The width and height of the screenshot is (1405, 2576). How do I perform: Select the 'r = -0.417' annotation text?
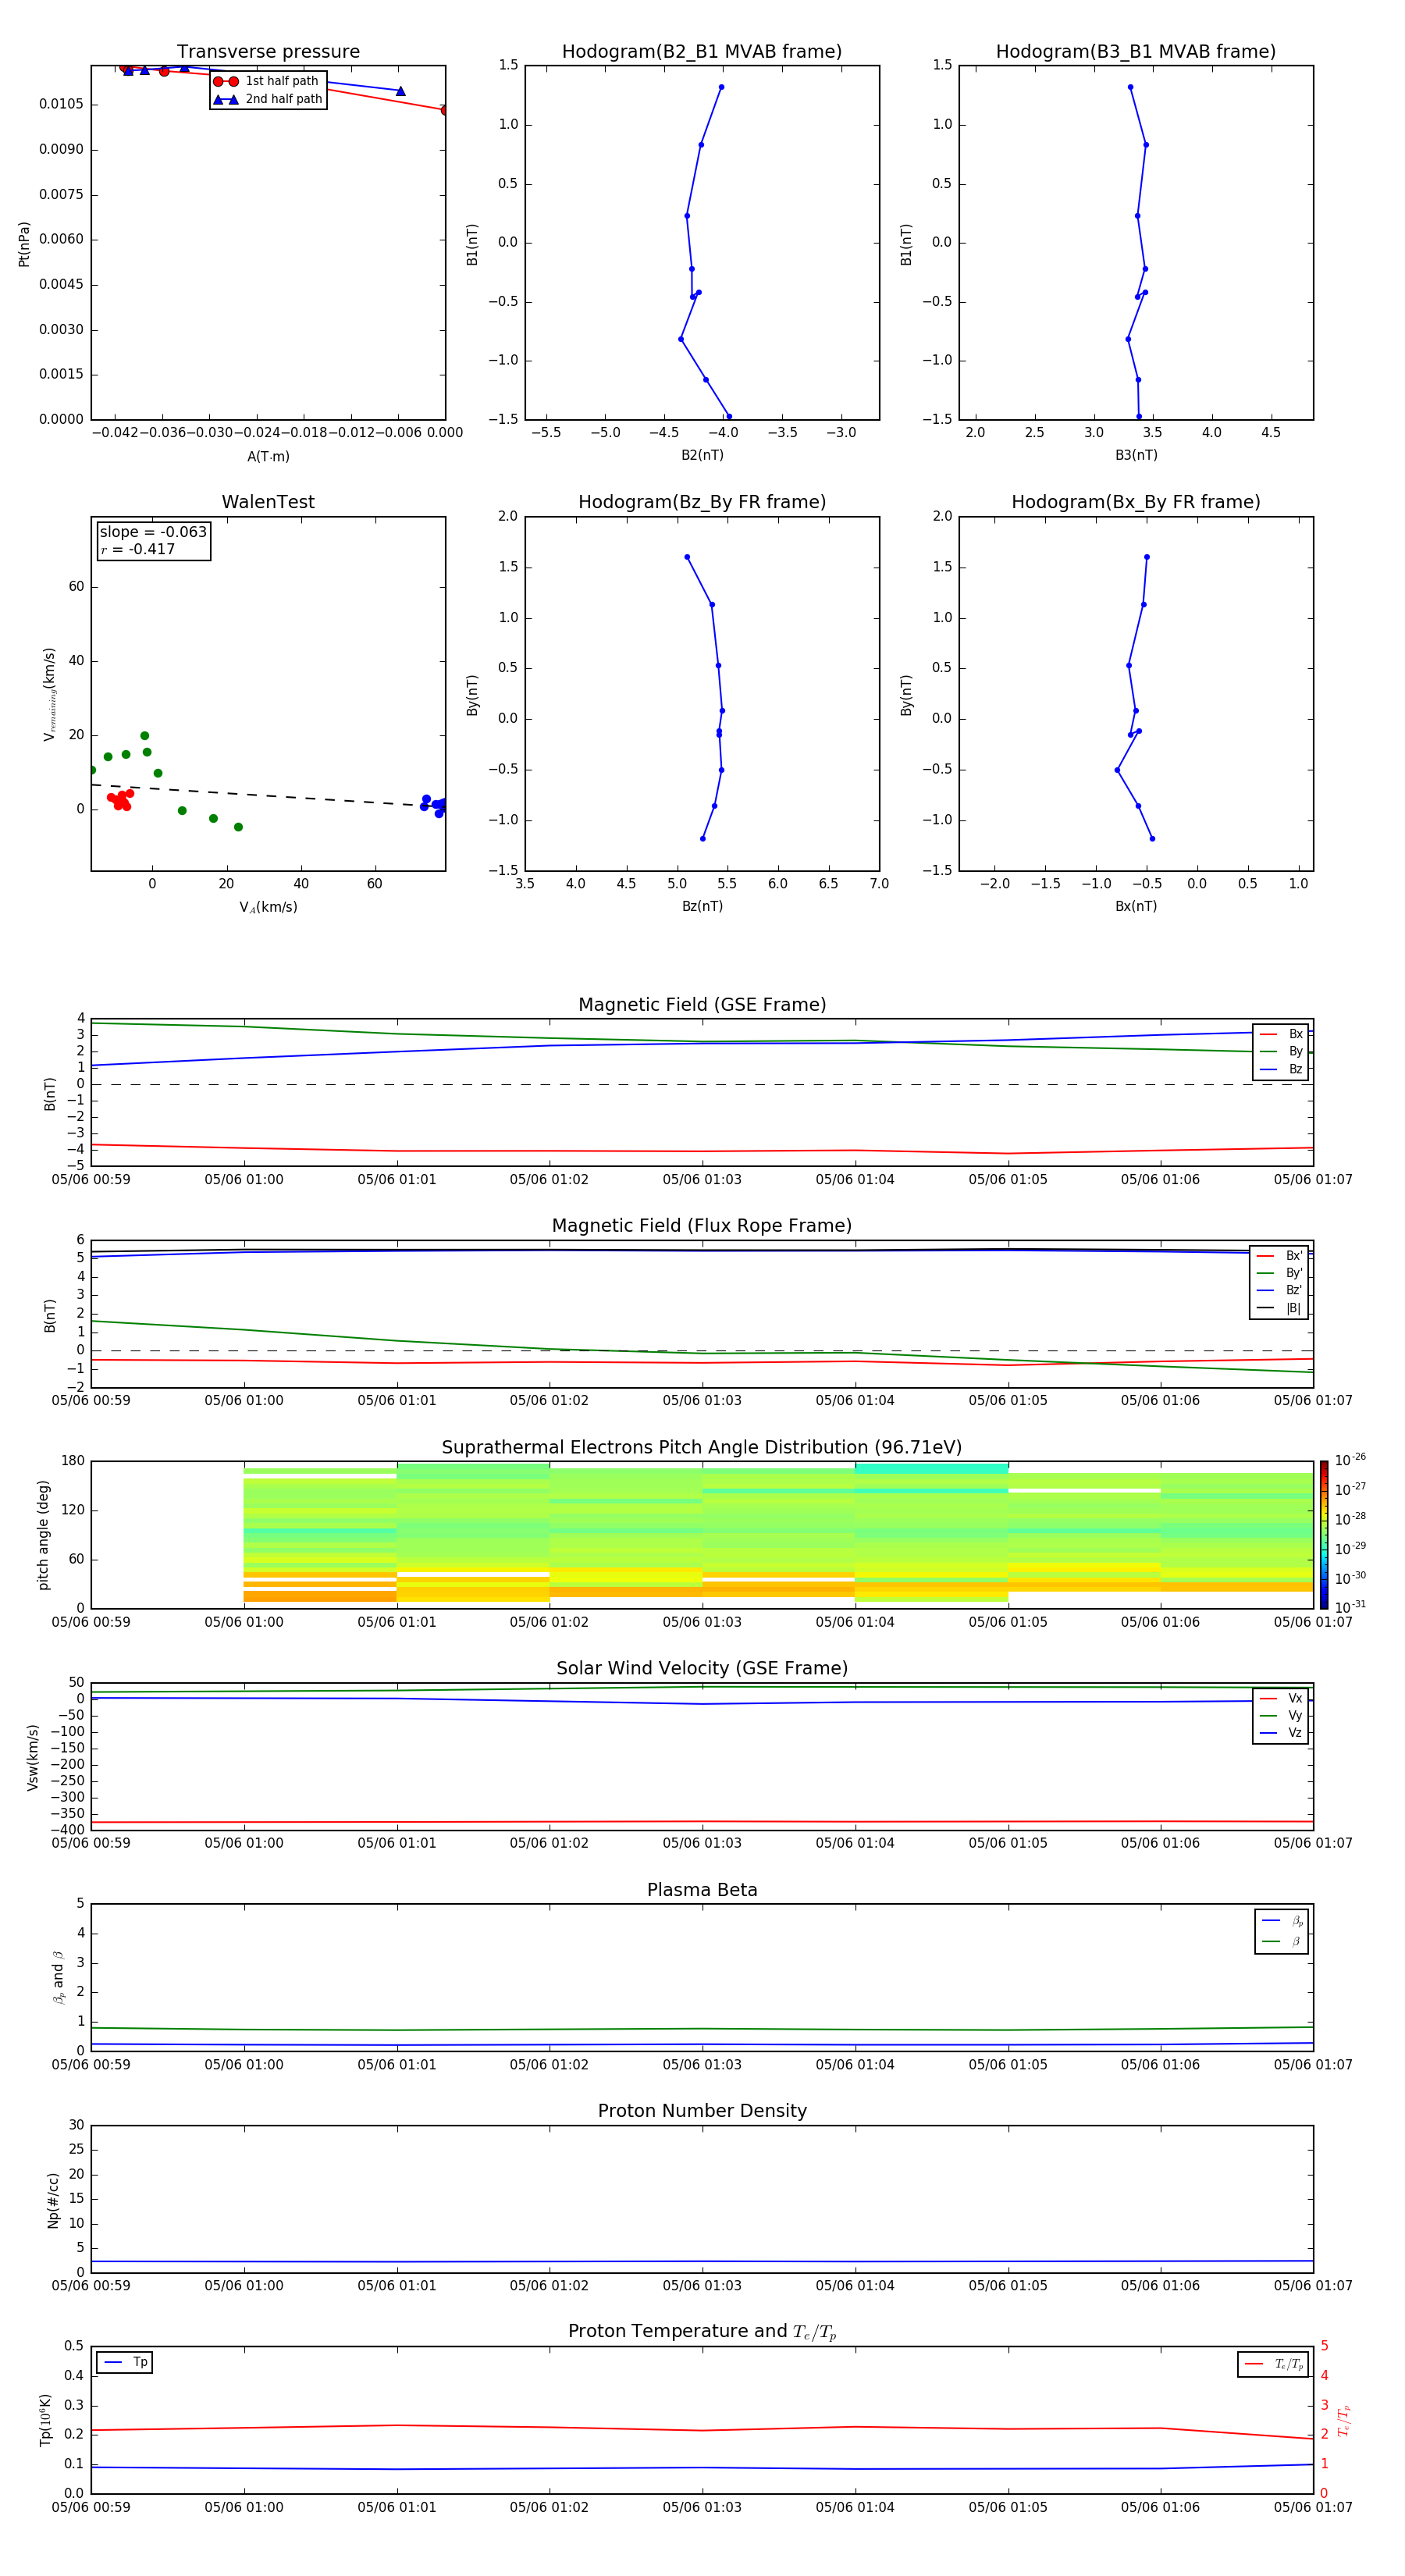(138, 549)
